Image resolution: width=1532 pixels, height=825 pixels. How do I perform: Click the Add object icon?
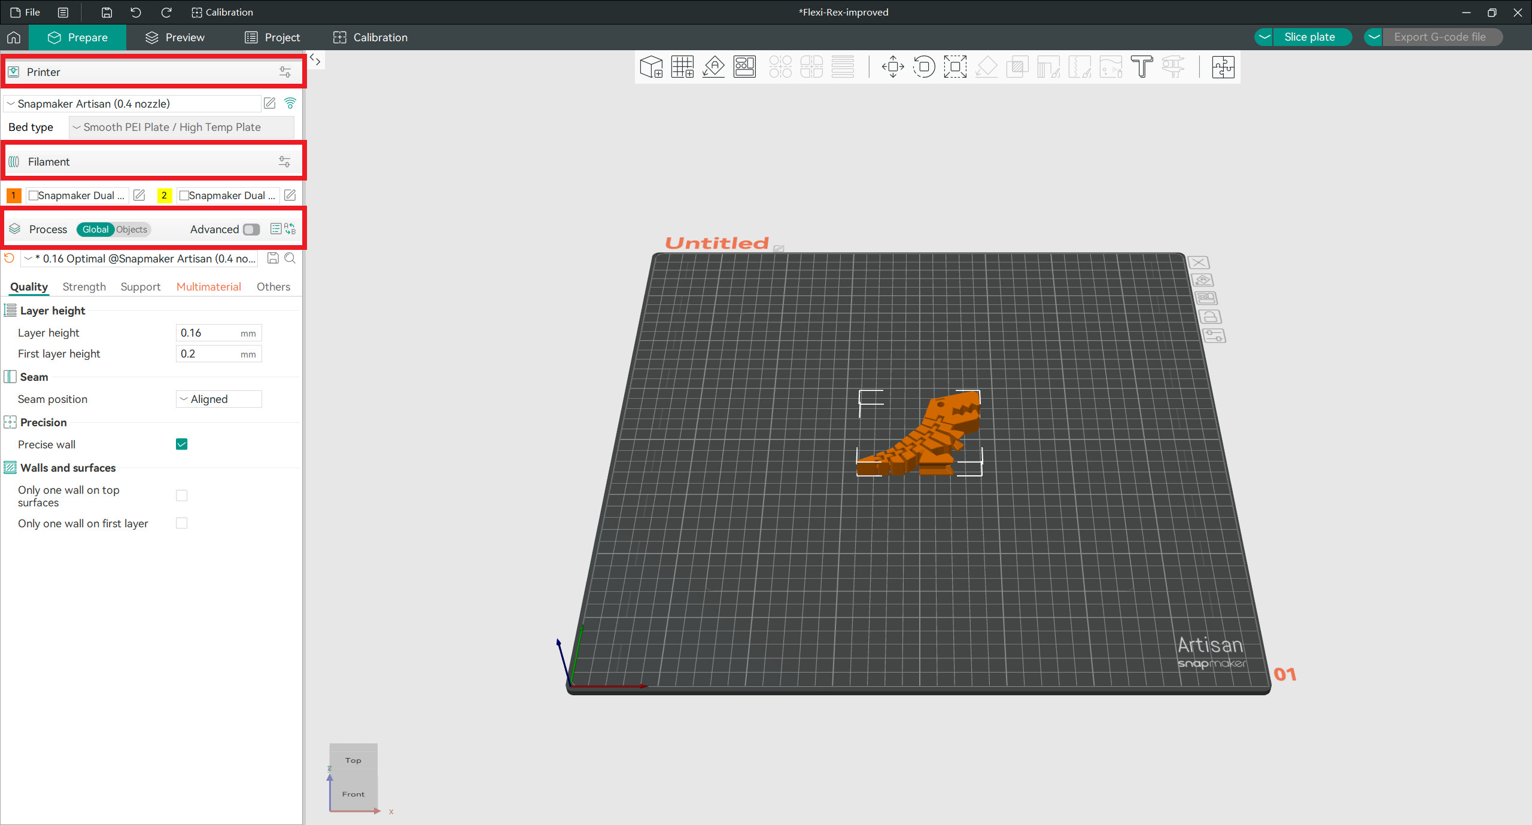[651, 67]
